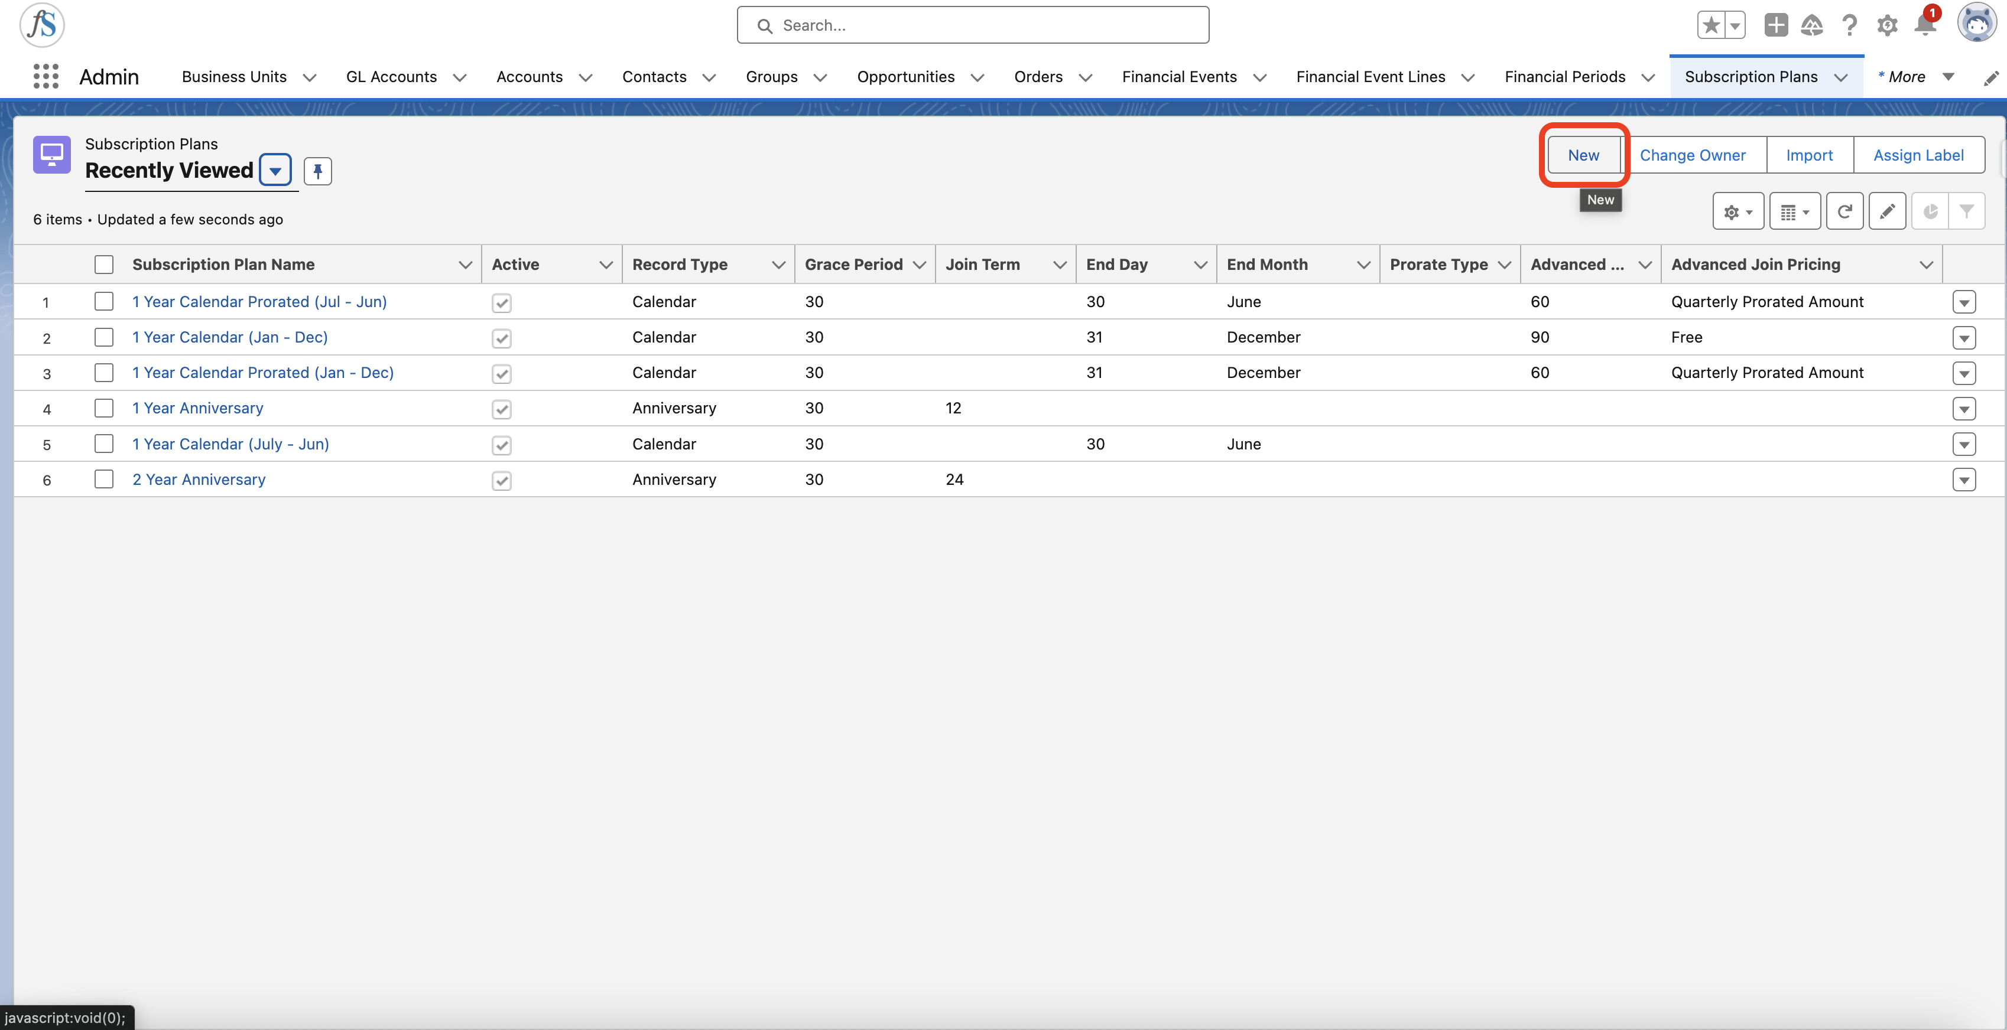Click the New button
Image resolution: width=2007 pixels, height=1030 pixels.
click(x=1583, y=155)
